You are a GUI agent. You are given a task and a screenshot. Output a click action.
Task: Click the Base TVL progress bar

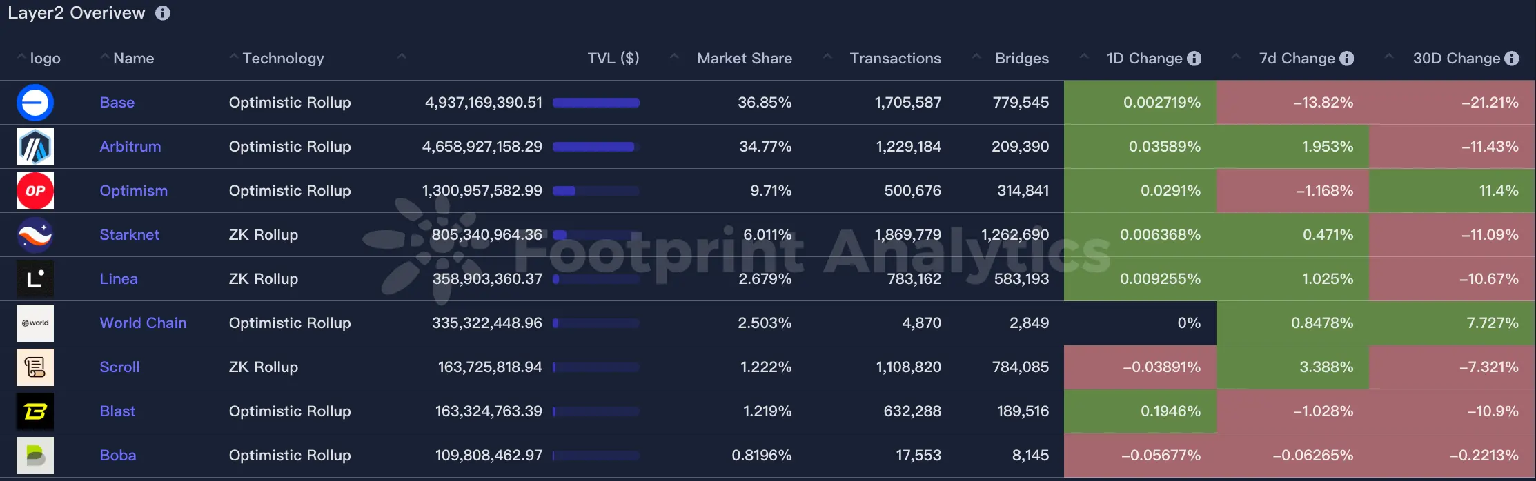pyautogui.click(x=596, y=103)
